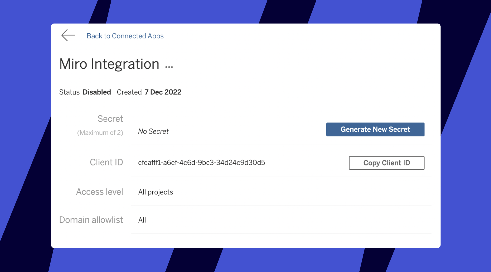Click the back arrow icon
Viewport: 491px width, 272px height.
coord(68,35)
